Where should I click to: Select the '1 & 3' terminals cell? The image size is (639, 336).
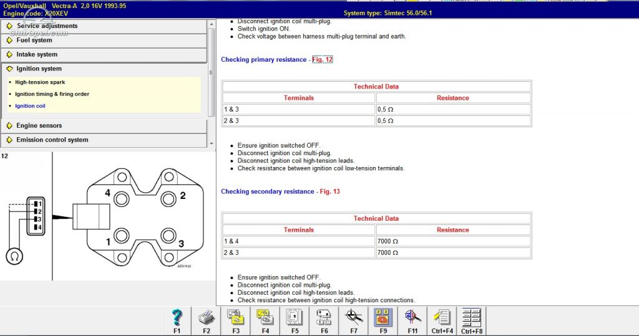click(x=299, y=109)
